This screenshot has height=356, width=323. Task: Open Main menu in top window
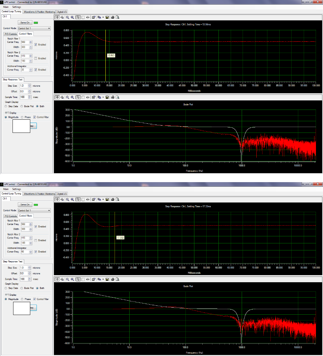point(6,7)
